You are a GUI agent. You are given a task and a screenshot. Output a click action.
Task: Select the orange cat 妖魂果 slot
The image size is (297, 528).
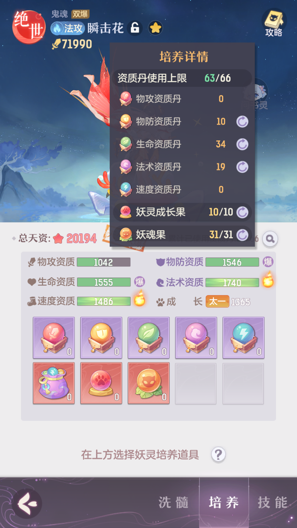(x=148, y=383)
